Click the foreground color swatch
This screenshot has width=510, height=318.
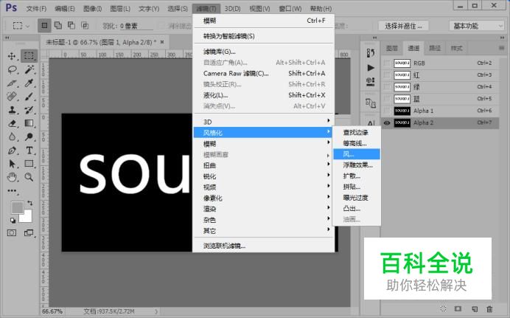click(x=17, y=207)
